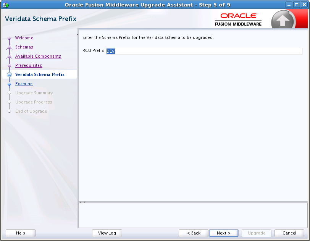Click the Upgrade Progress step label

(x=34, y=102)
